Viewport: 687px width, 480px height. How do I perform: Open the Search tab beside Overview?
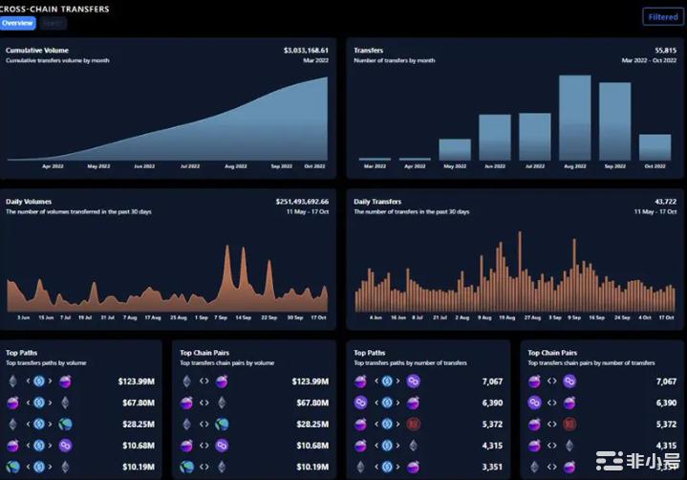54,23
